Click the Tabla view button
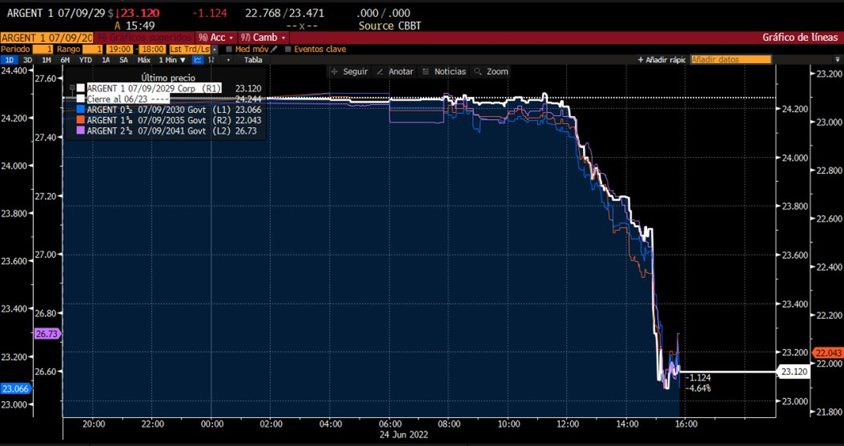 pos(252,60)
